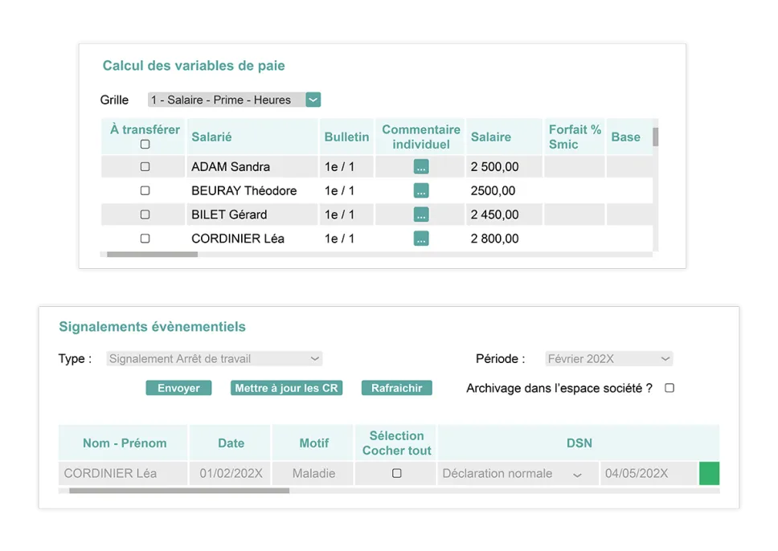Open Déclaration normale dropdown in DSN column
The height and width of the screenshot is (551, 778).
518,473
